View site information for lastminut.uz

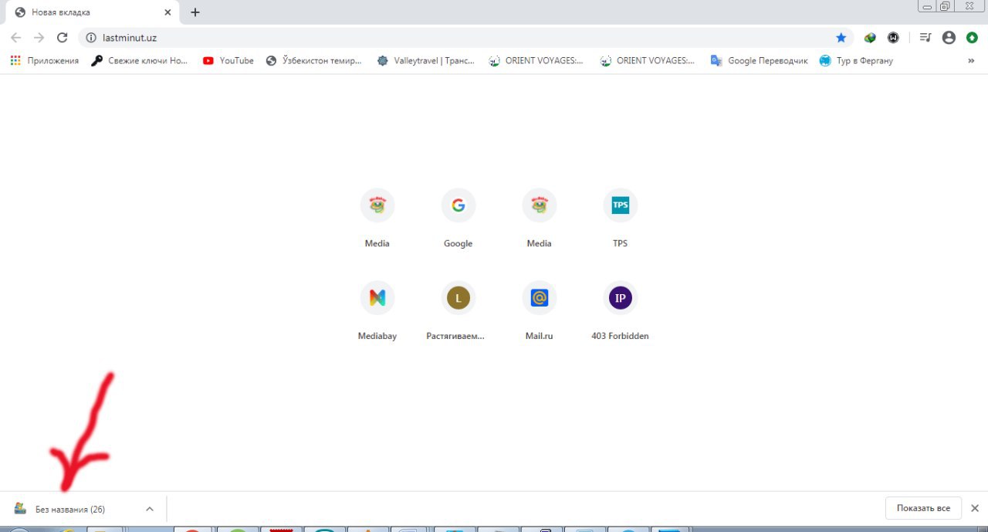pyautogui.click(x=90, y=37)
